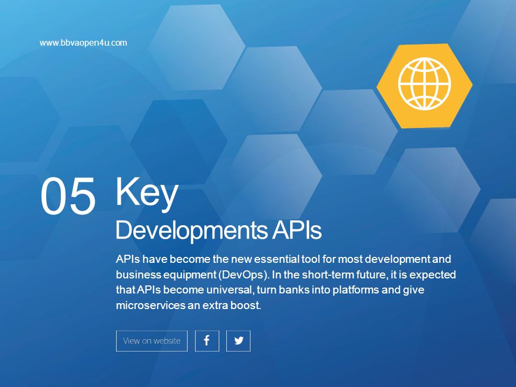Click the line 'microservices an extra boost.'

point(189,305)
